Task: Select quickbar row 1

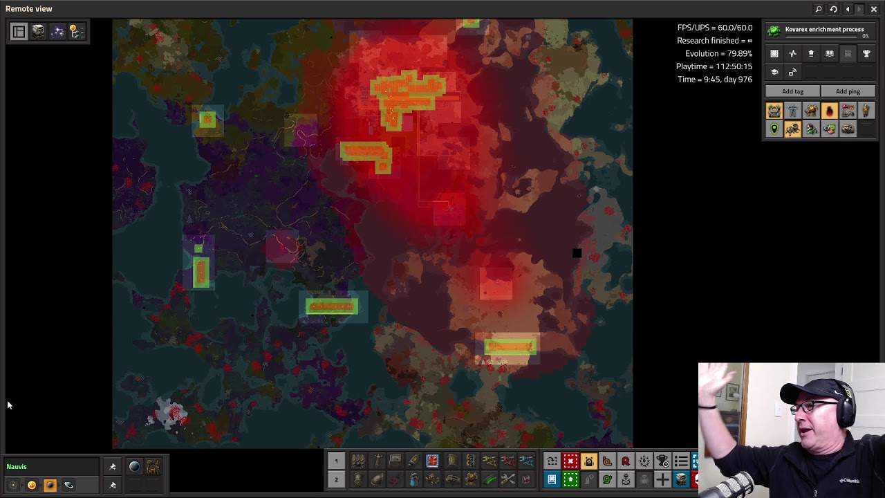Action: [336, 461]
